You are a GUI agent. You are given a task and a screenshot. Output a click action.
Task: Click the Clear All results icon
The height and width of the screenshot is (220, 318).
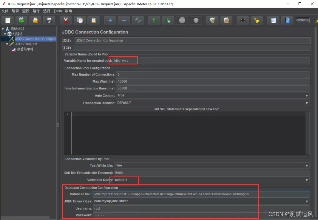tap(226, 20)
